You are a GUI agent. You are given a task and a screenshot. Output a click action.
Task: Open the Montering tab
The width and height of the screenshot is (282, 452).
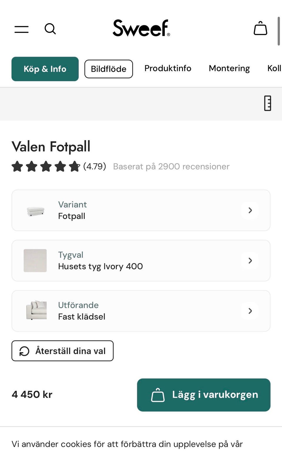coord(229,68)
